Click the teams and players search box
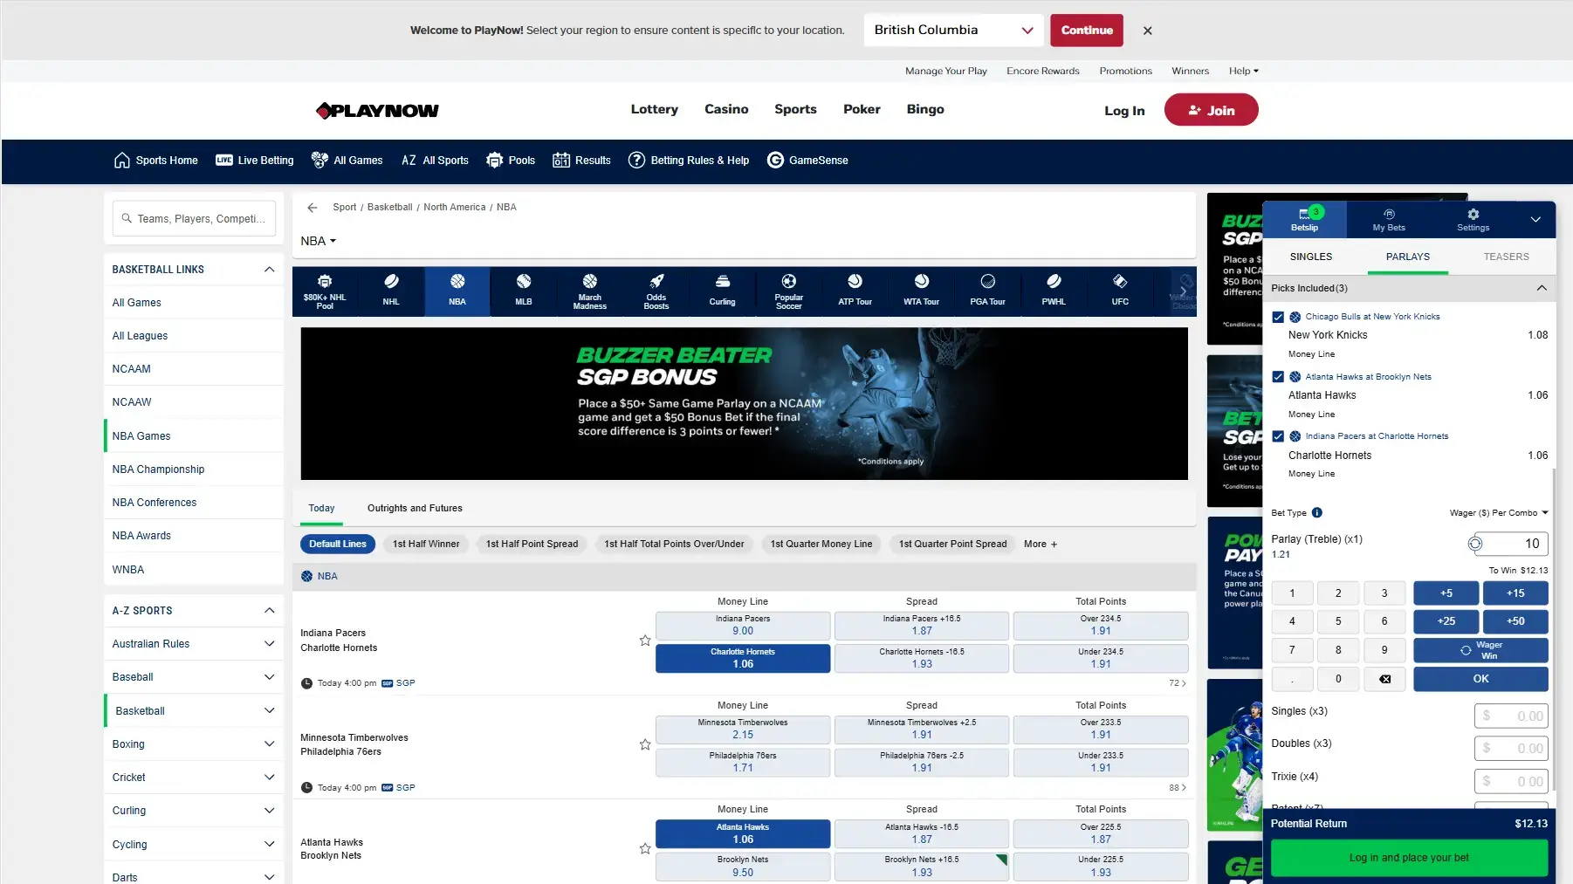This screenshot has width=1573, height=884. point(194,219)
